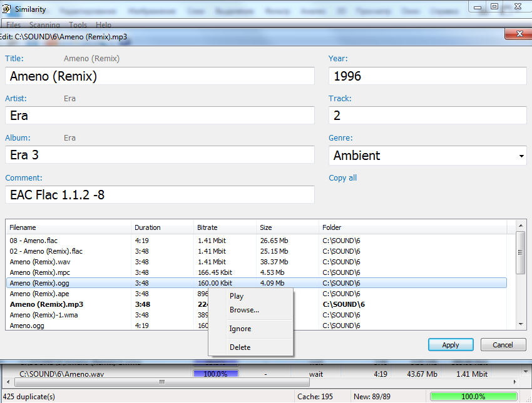Click the Copy all link

pyautogui.click(x=343, y=178)
